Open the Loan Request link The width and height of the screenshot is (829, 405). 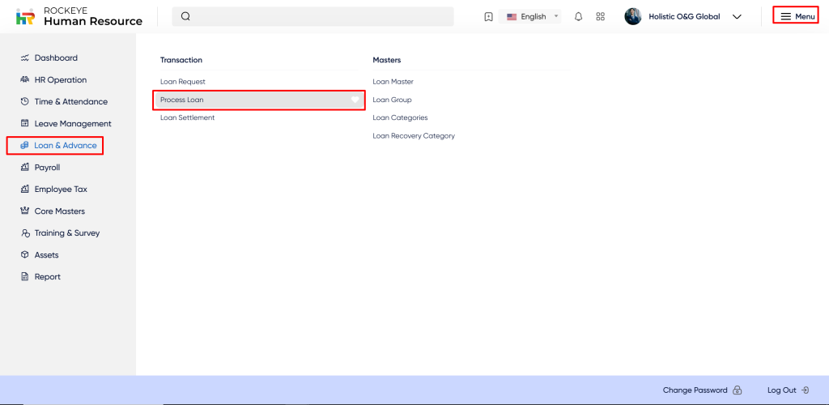(x=183, y=82)
